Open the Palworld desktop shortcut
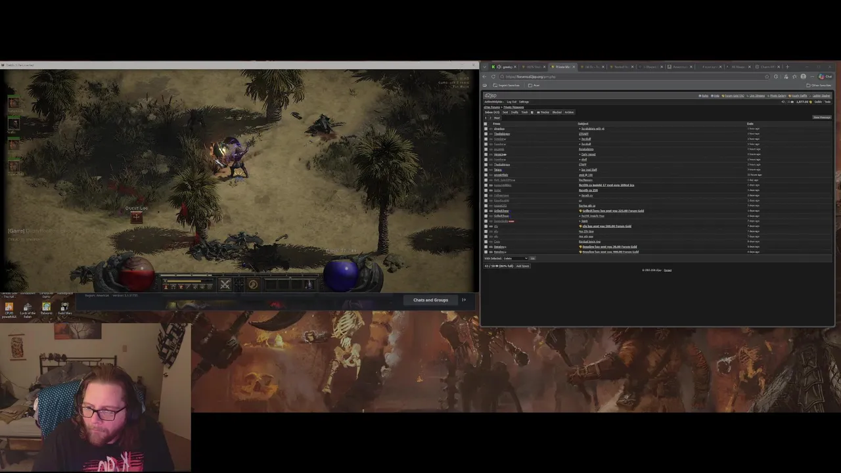 click(x=46, y=308)
